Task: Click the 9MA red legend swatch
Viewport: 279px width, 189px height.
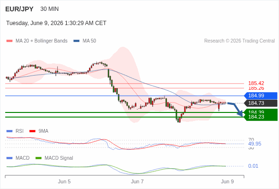Action: click(x=32, y=131)
